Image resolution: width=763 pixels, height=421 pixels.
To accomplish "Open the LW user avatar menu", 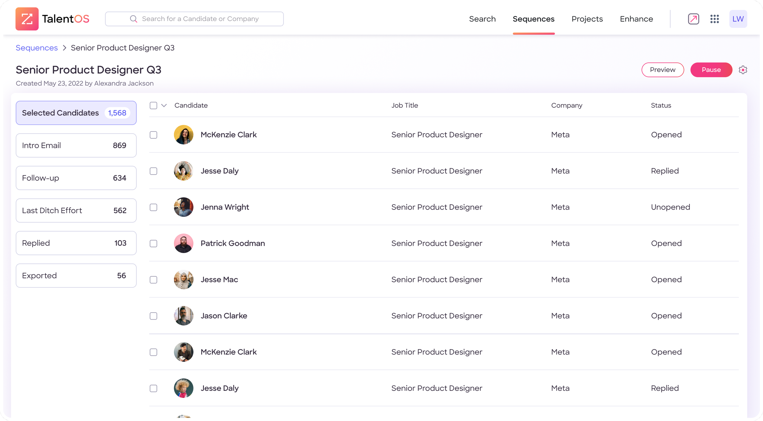I will click(738, 19).
